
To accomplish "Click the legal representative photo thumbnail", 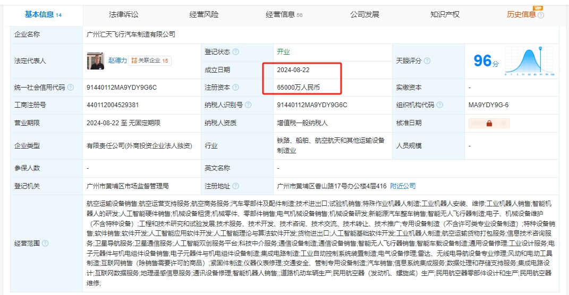I will pyautogui.click(x=96, y=61).
